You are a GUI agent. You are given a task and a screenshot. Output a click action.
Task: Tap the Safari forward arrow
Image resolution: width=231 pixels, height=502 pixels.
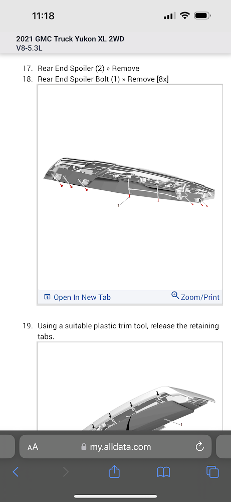pos(66,471)
